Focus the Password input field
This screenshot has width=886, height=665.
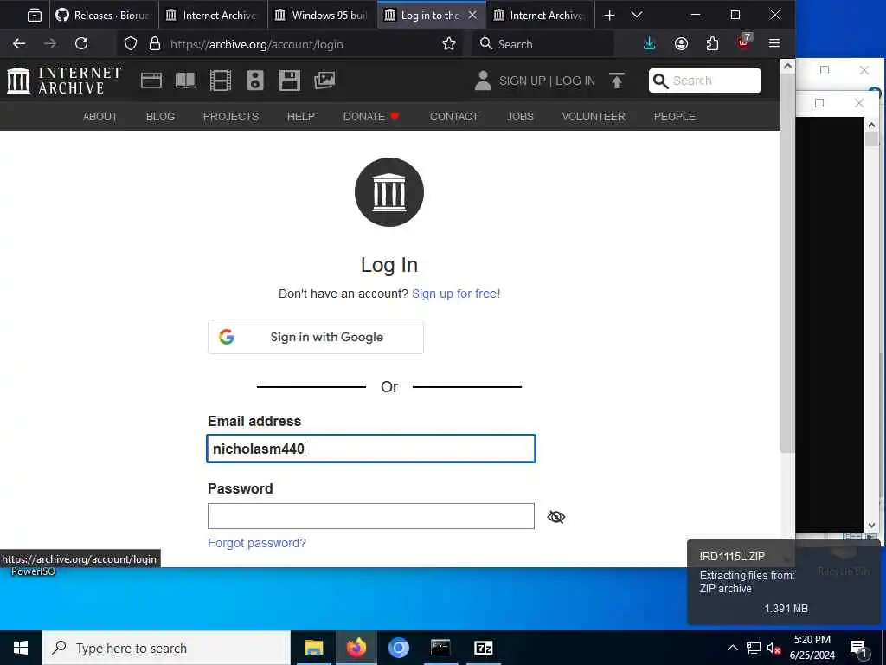coord(370,516)
